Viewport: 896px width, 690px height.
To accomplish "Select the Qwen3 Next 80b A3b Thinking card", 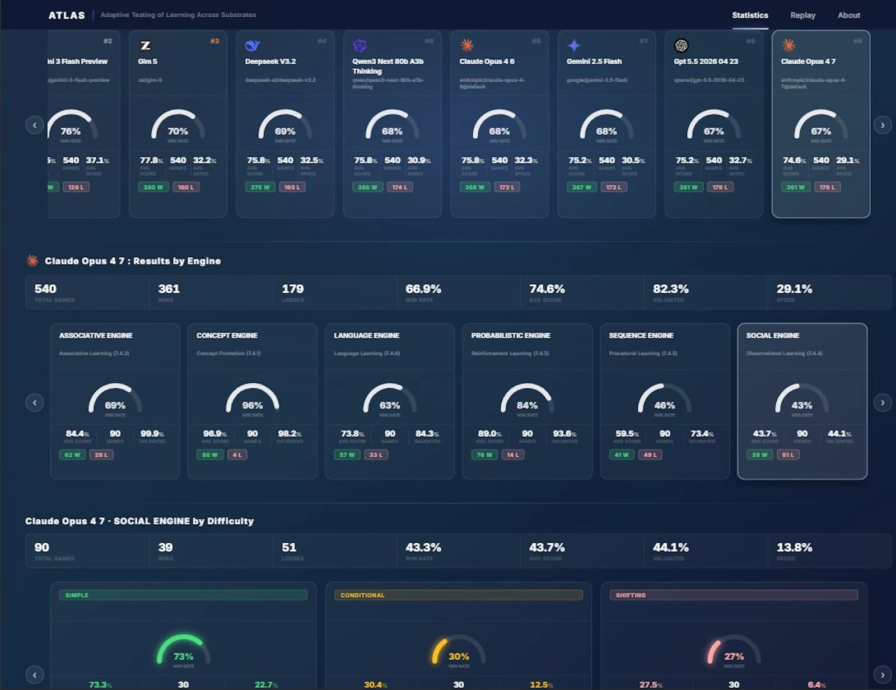I will point(392,124).
